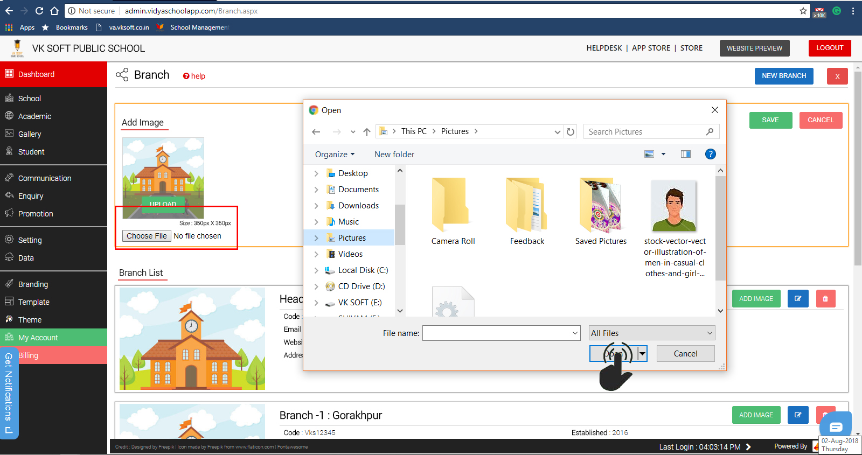Viewport: 862px width, 455px height.
Task: Go back with the browser back arrow
Action: click(x=9, y=11)
